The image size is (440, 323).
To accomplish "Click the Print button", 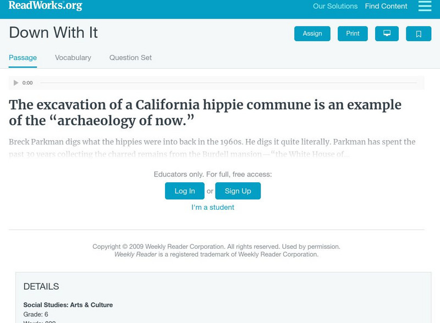I will pyautogui.click(x=353, y=34).
